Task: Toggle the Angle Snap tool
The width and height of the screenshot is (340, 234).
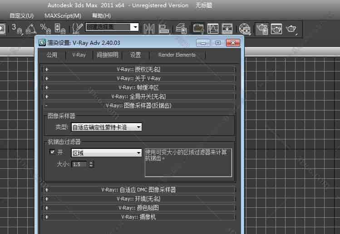Action: (31, 28)
